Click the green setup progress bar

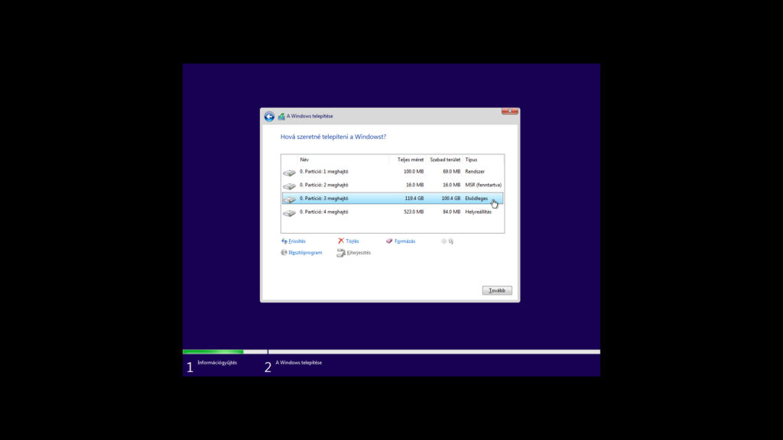pos(213,351)
